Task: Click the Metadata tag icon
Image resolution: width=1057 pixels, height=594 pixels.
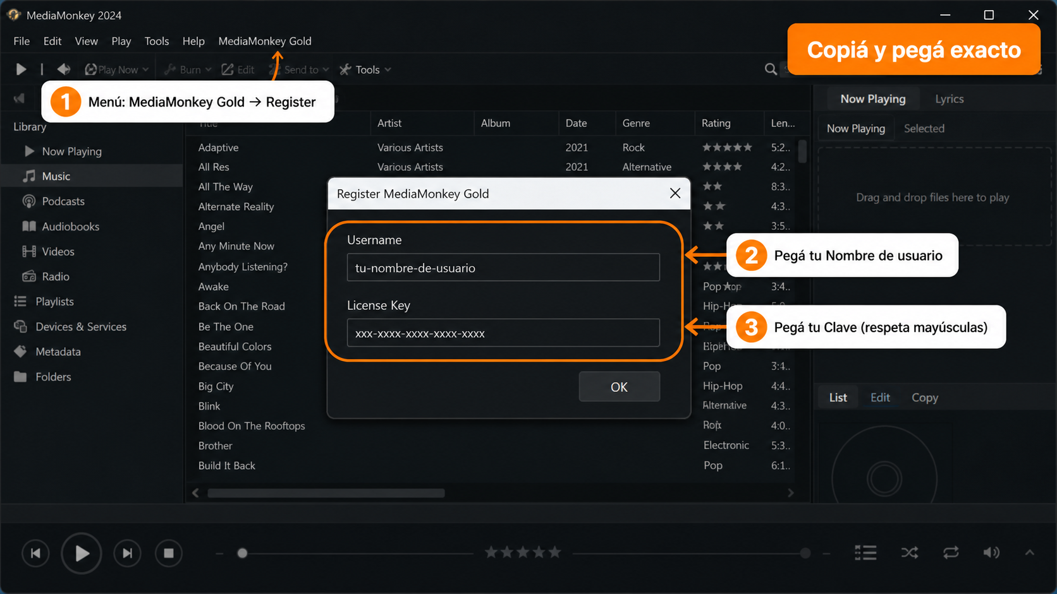Action: pyautogui.click(x=20, y=352)
